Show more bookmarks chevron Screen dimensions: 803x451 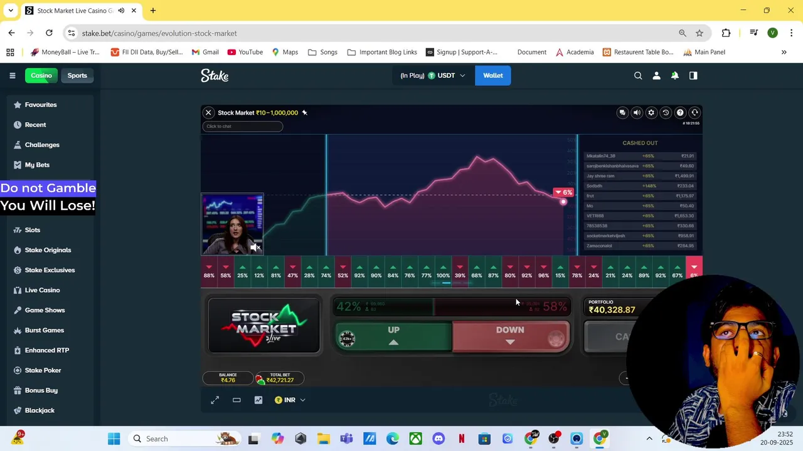click(x=784, y=52)
